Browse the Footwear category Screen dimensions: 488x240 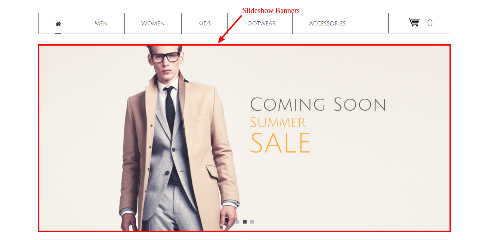tap(260, 24)
